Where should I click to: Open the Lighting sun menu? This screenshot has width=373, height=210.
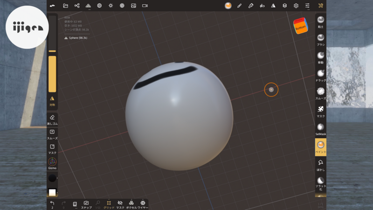pyautogui.click(x=111, y=6)
